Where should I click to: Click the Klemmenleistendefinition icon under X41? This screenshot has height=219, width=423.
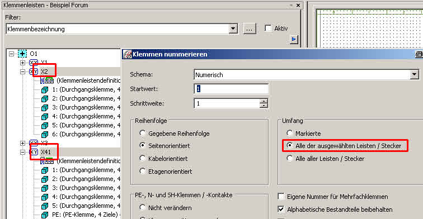tap(47, 160)
